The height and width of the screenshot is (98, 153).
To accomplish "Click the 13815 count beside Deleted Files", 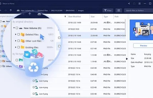I will point(51,34).
